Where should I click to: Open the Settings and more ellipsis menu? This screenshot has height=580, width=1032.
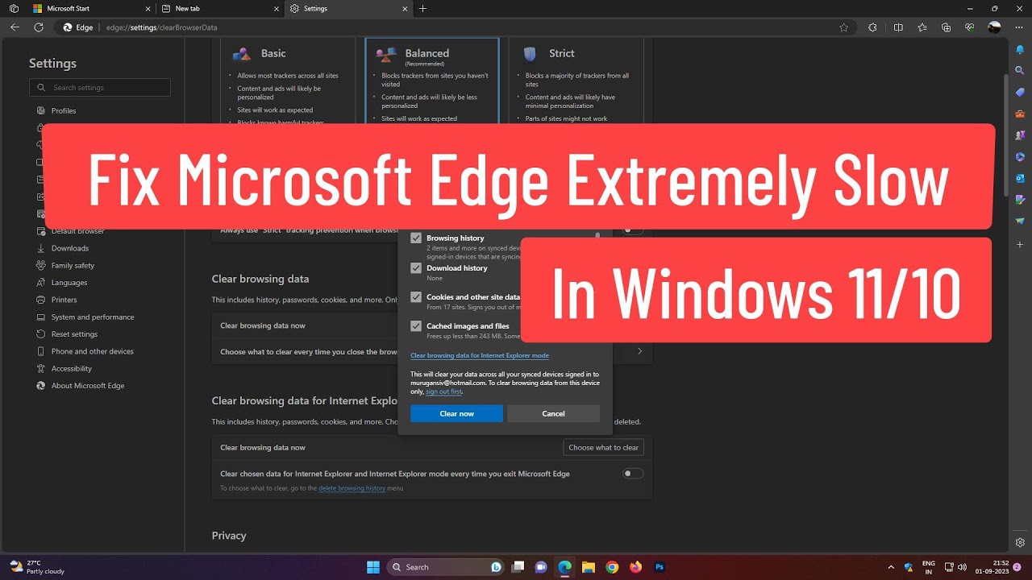[x=1018, y=27]
